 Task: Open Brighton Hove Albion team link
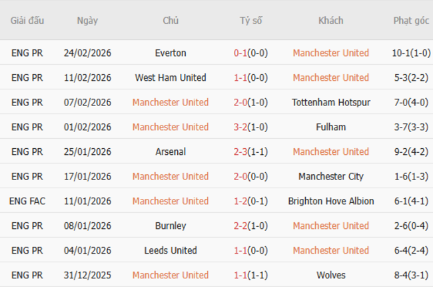click(330, 201)
